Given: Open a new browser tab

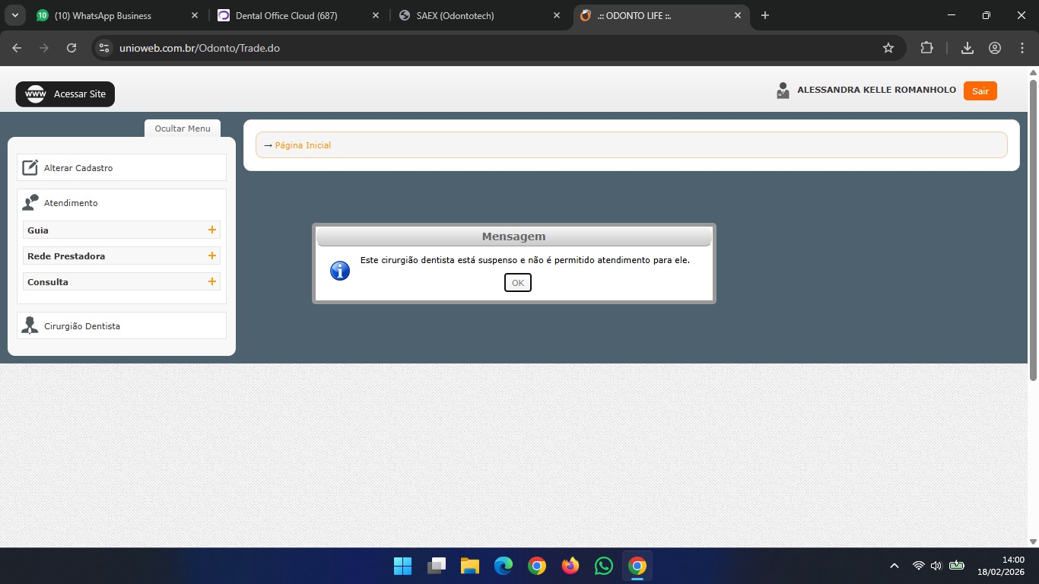Looking at the screenshot, I should (x=765, y=15).
